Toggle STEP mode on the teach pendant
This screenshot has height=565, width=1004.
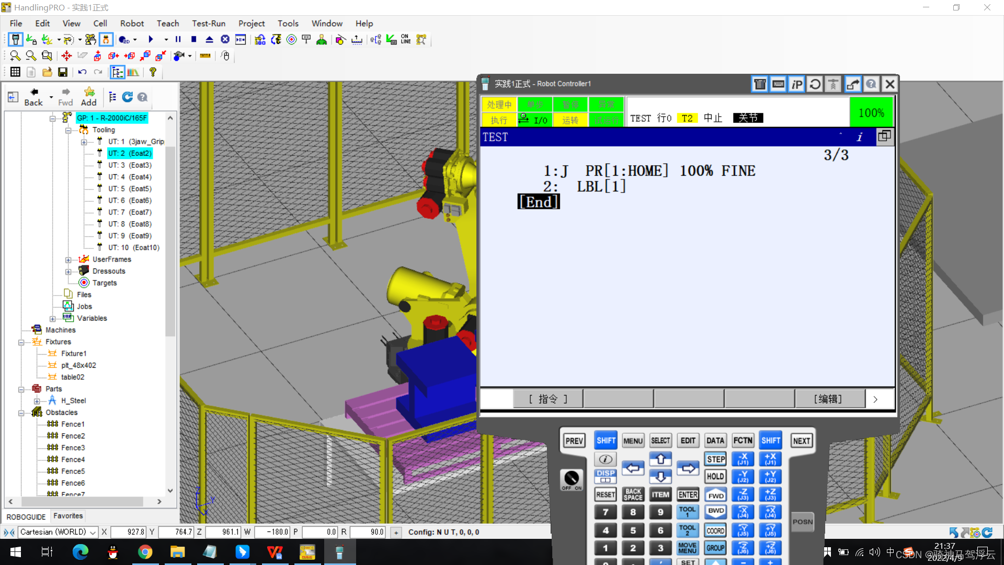[x=715, y=459]
